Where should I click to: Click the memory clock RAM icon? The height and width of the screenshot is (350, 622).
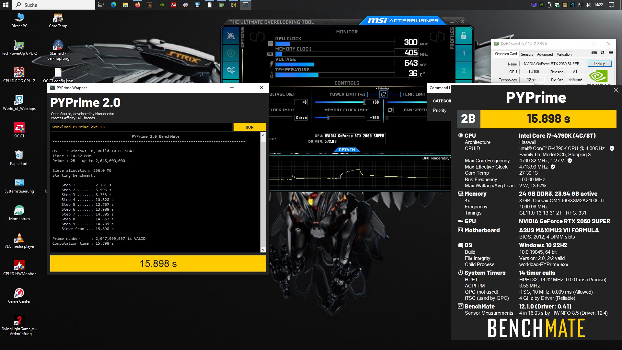pos(270,54)
